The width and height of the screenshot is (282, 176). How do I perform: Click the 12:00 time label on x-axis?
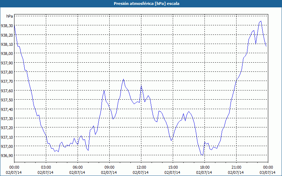[141, 168]
